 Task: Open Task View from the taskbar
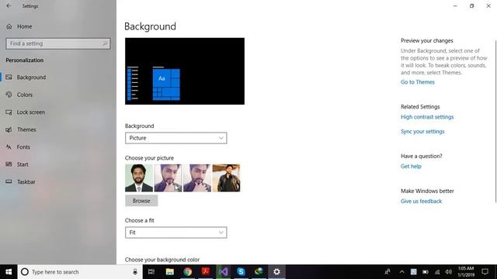coord(151,272)
